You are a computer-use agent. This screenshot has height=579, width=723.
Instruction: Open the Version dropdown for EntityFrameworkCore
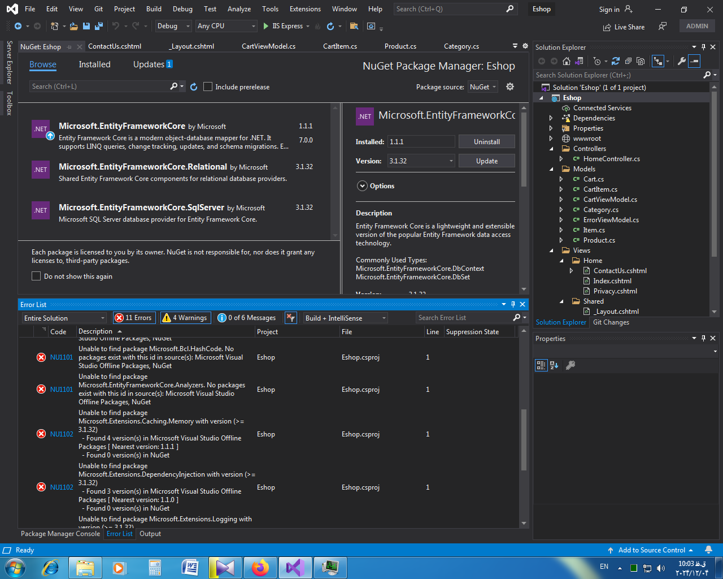tap(451, 161)
